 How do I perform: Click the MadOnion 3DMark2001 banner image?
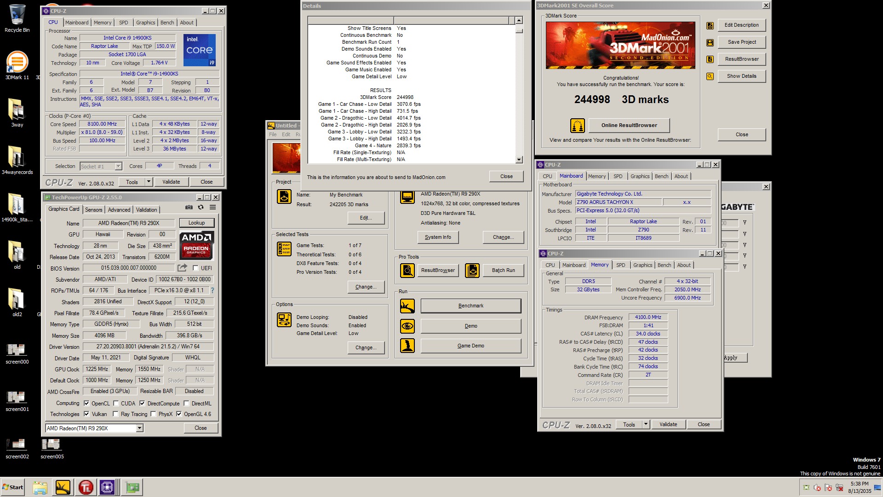click(620, 45)
